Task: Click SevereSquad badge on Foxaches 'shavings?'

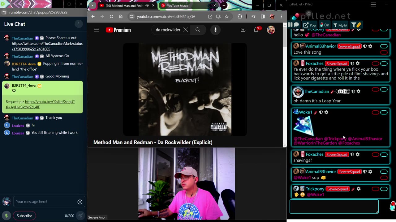Action: [337, 154]
